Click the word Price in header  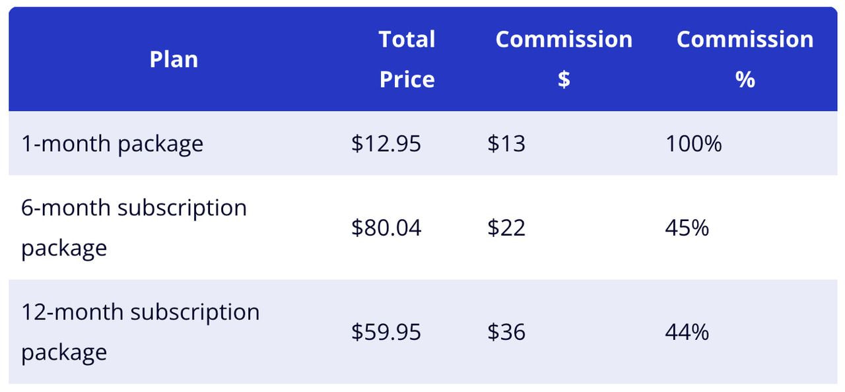point(407,79)
